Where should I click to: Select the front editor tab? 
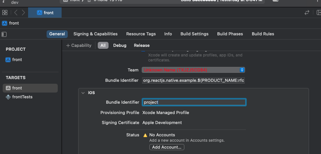[45, 13]
